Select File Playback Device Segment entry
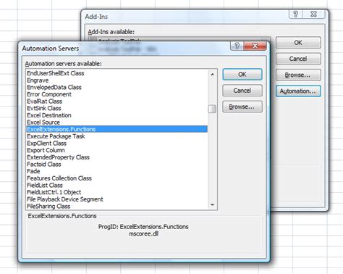The height and width of the screenshot is (274, 343). [x=117, y=199]
